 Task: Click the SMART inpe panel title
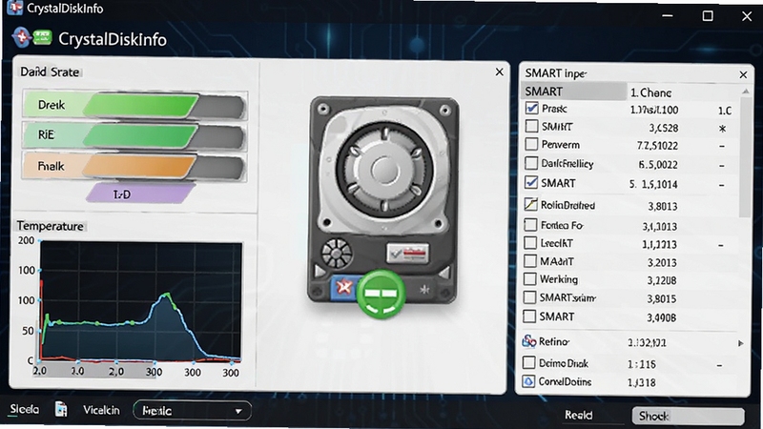pos(555,73)
